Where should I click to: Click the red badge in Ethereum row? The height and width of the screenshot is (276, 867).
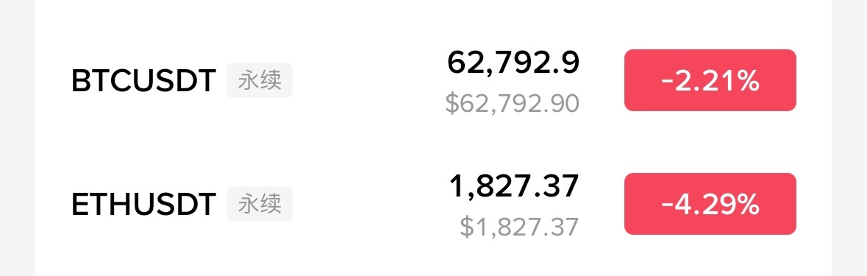pos(710,204)
